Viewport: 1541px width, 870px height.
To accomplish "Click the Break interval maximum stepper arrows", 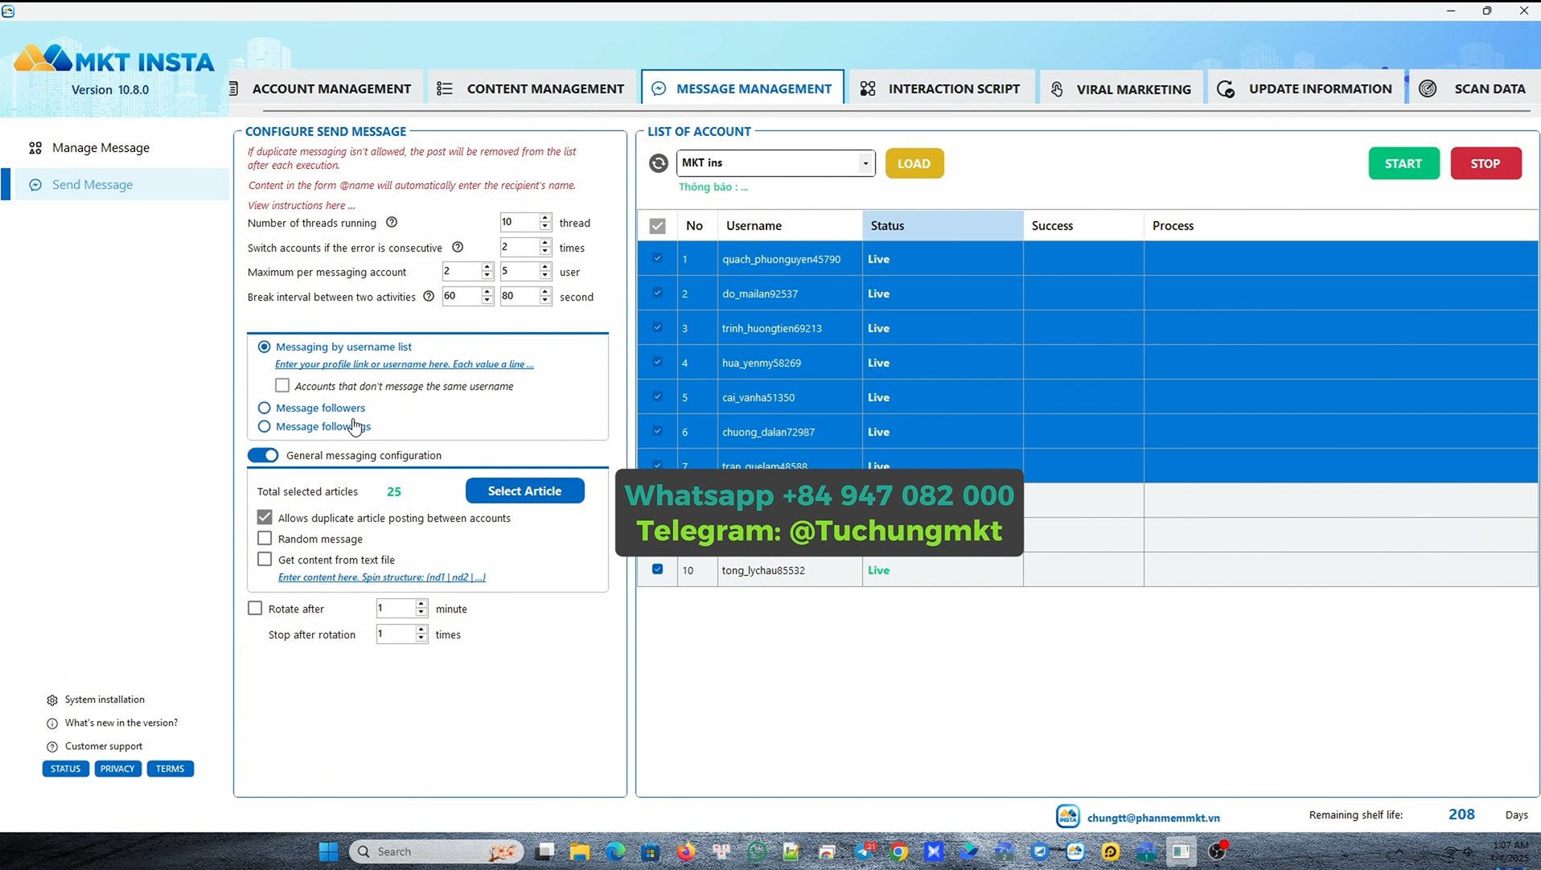I will tap(545, 297).
